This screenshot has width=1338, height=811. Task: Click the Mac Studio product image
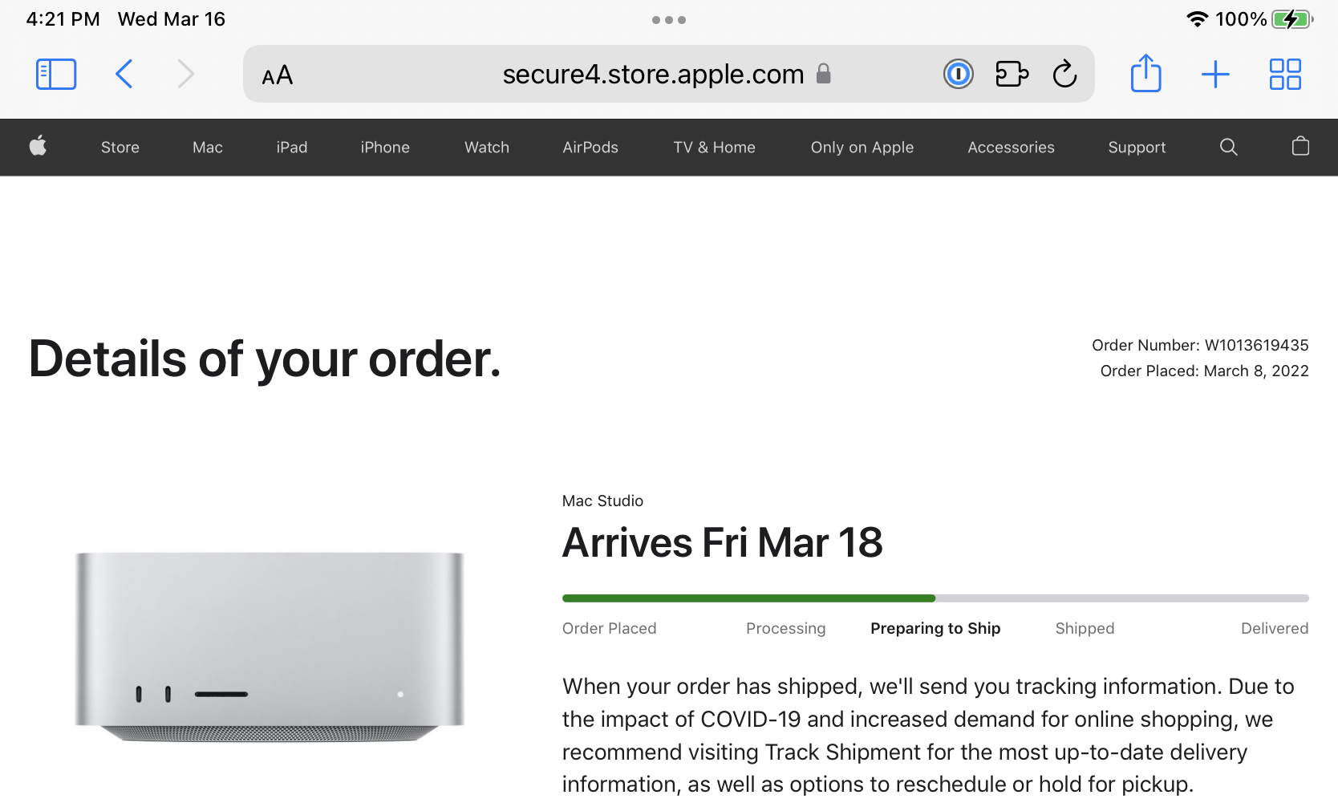tap(270, 646)
